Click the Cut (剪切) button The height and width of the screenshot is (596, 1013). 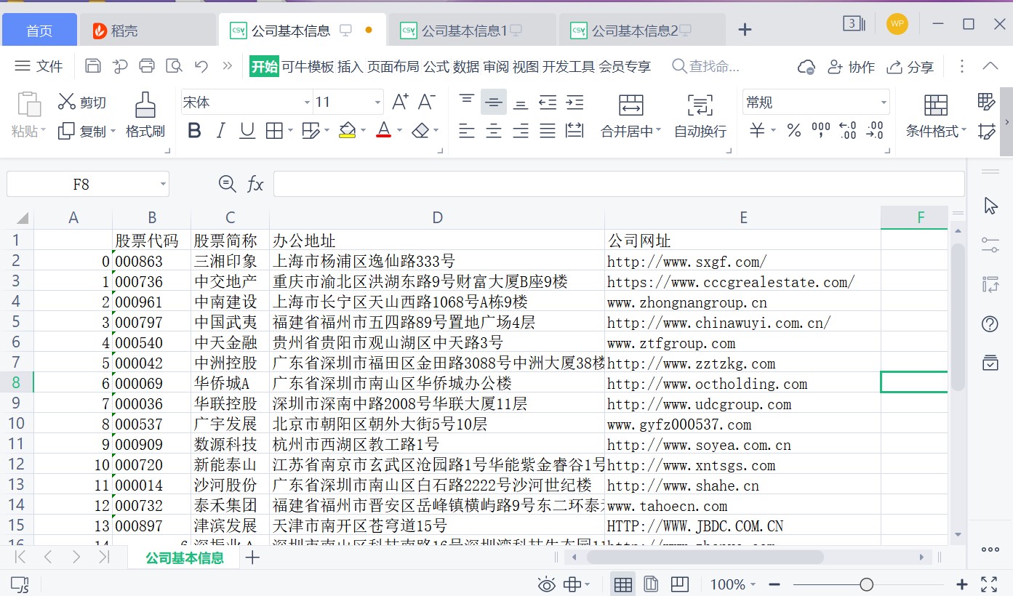pos(82,102)
